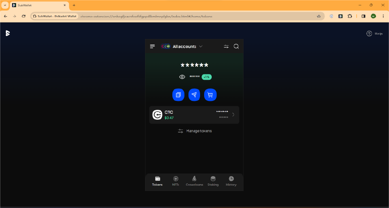Click the send funds paper-plane button
The width and height of the screenshot is (389, 208).
pos(194,95)
